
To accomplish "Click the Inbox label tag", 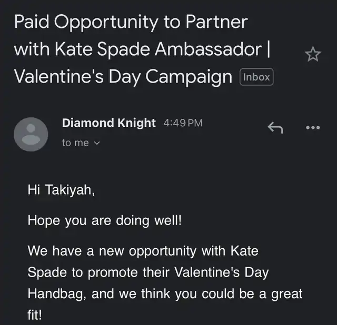I will (256, 77).
